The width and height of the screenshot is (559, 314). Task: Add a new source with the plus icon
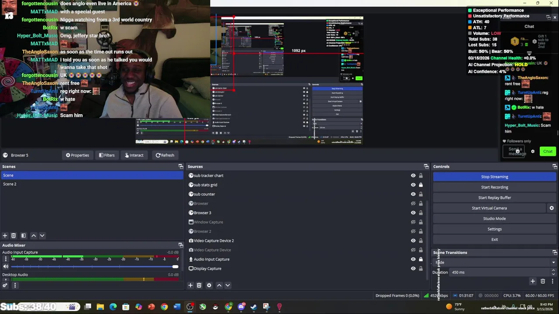point(190,285)
